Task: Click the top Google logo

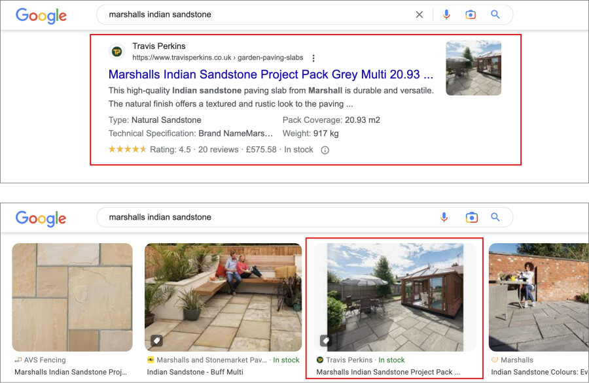Action: 41,16
